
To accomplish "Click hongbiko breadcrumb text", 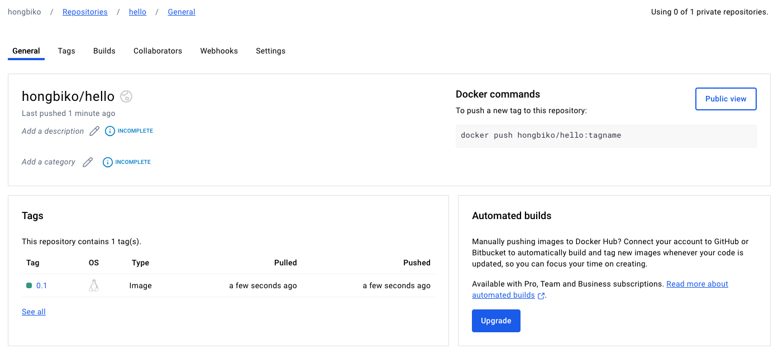I will point(25,12).
